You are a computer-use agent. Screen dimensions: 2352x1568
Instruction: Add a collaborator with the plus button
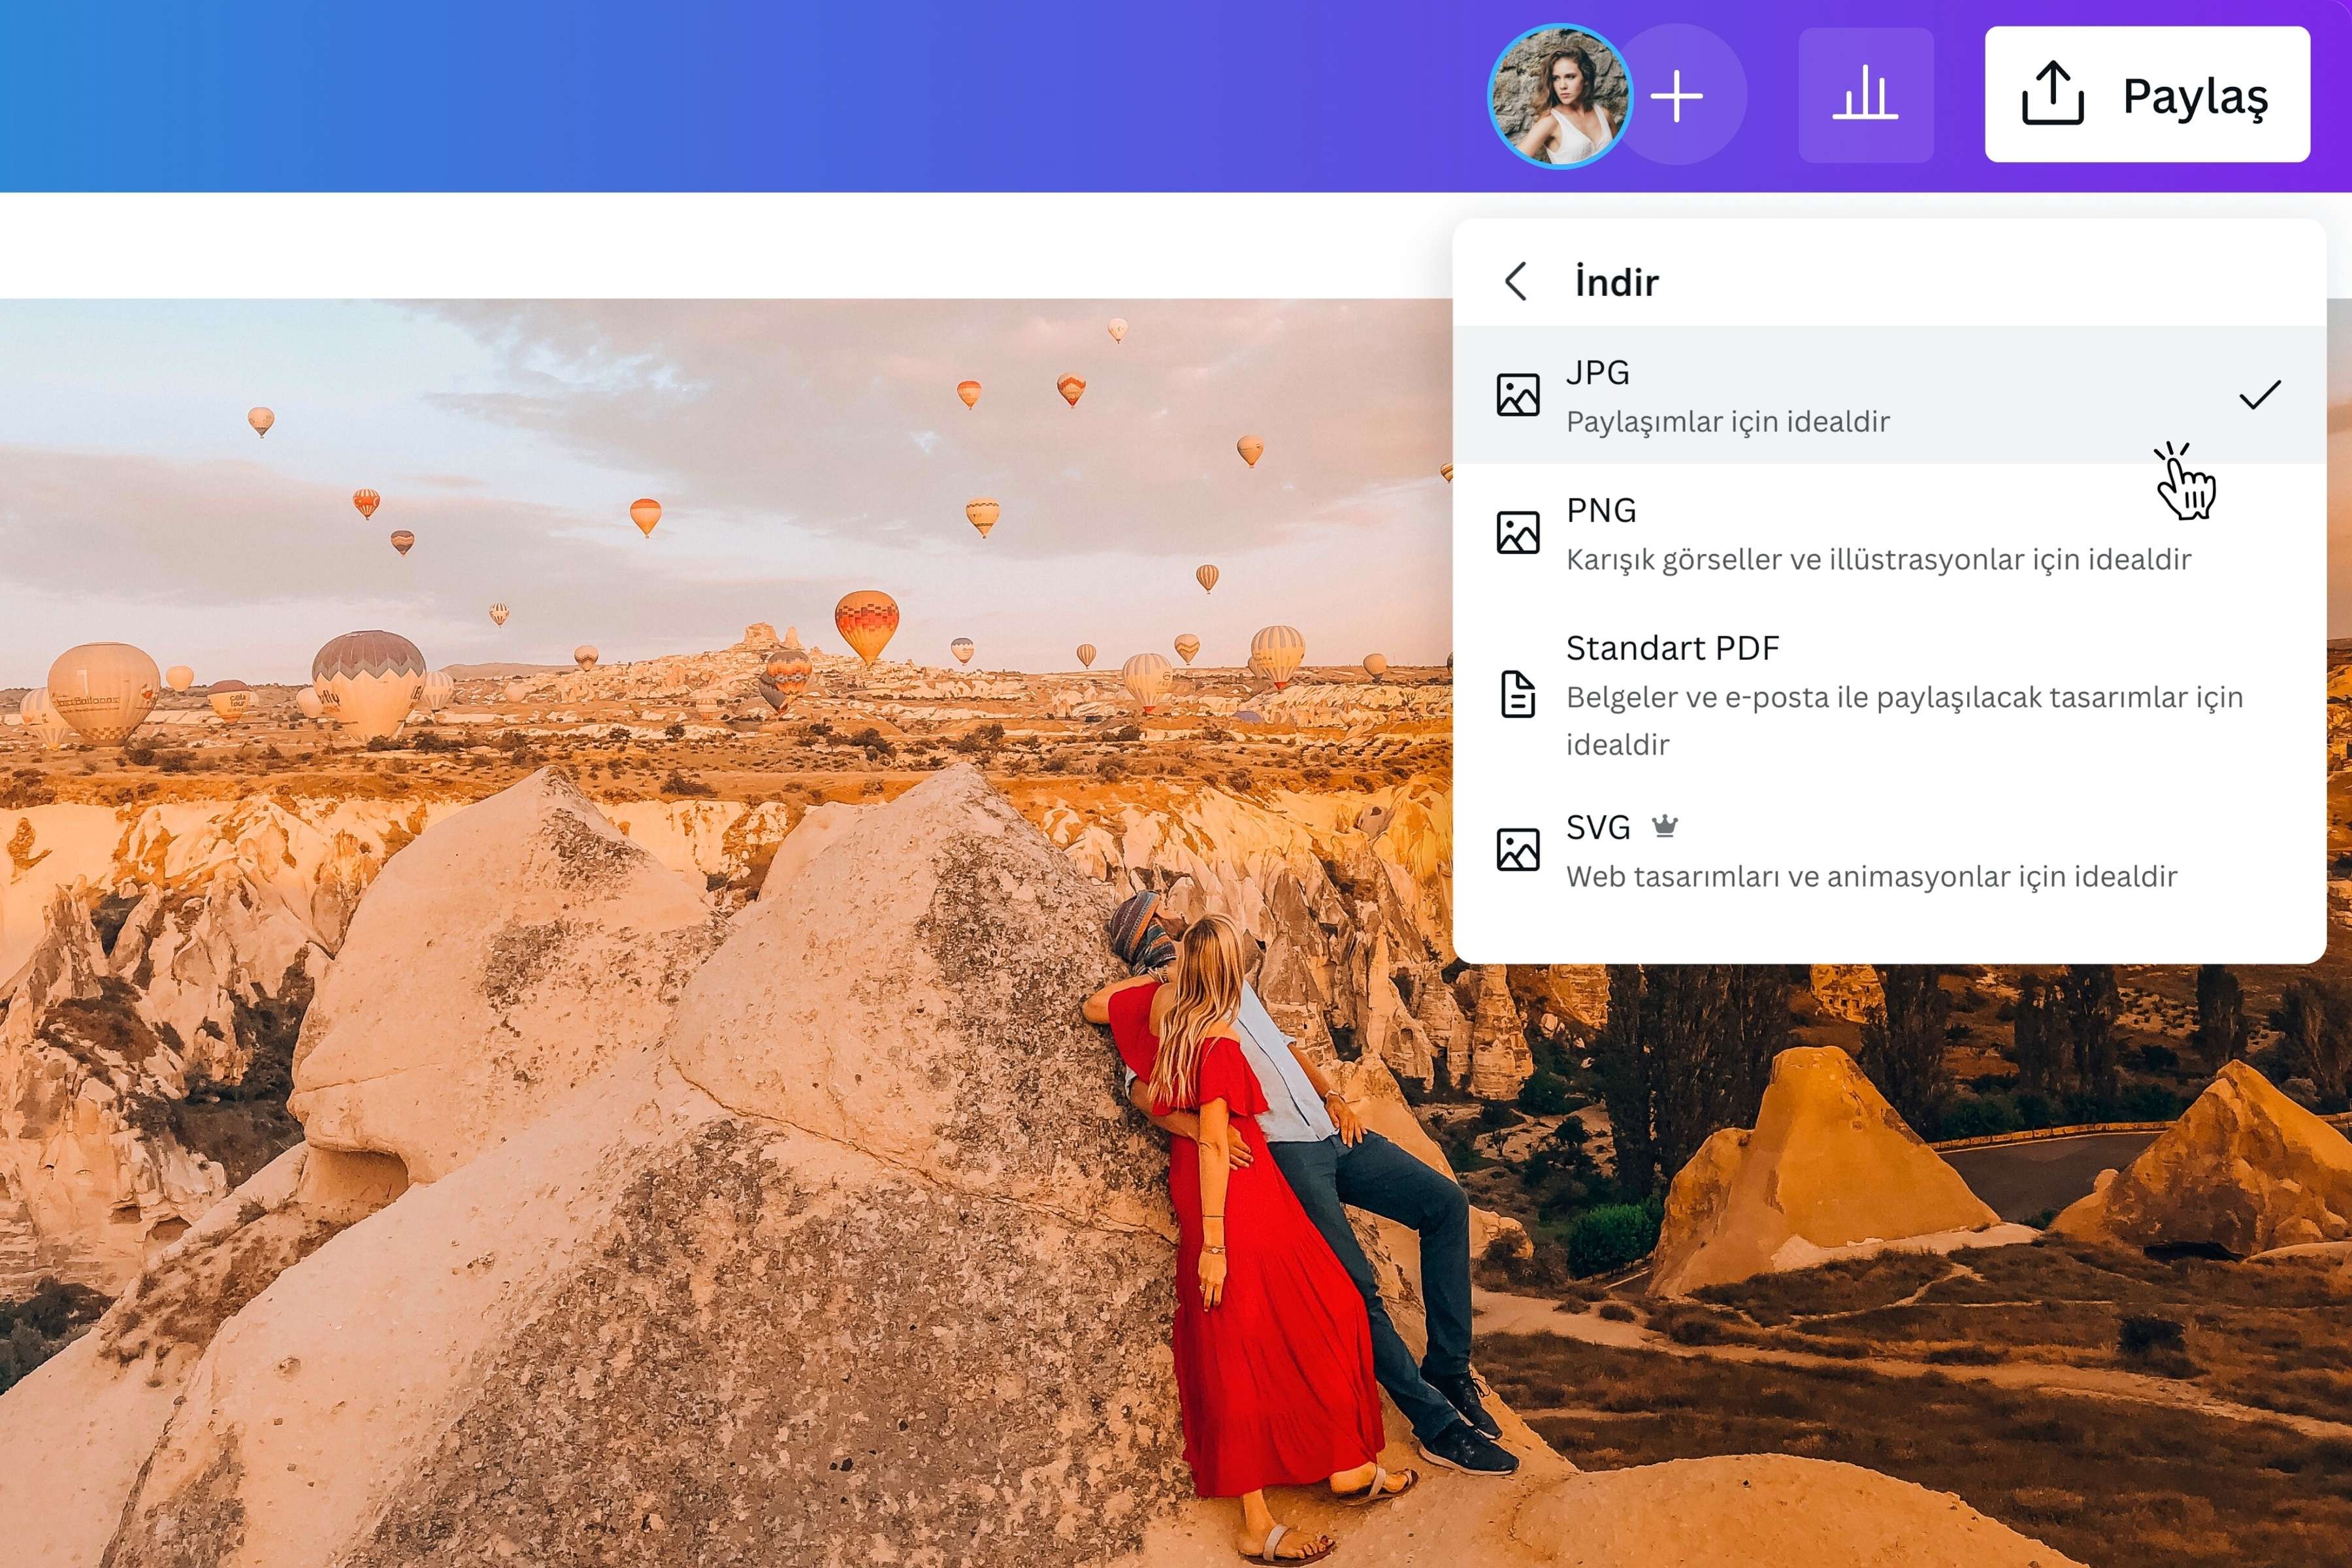[x=1677, y=96]
